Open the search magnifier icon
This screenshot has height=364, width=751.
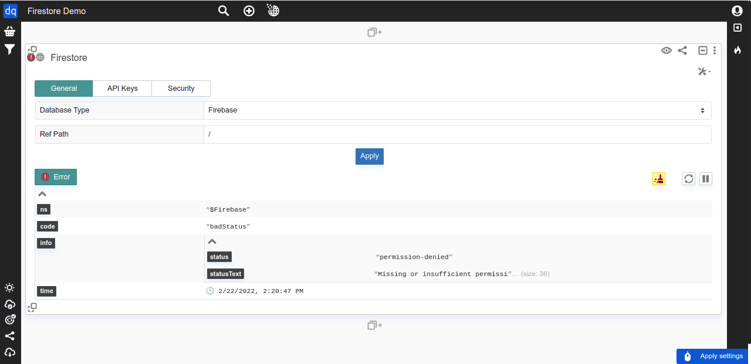pos(224,11)
